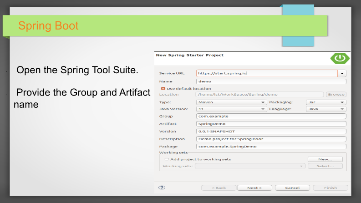The width and height of the screenshot is (361, 203).
Task: Enable Add project to working sets
Action: [167, 159]
